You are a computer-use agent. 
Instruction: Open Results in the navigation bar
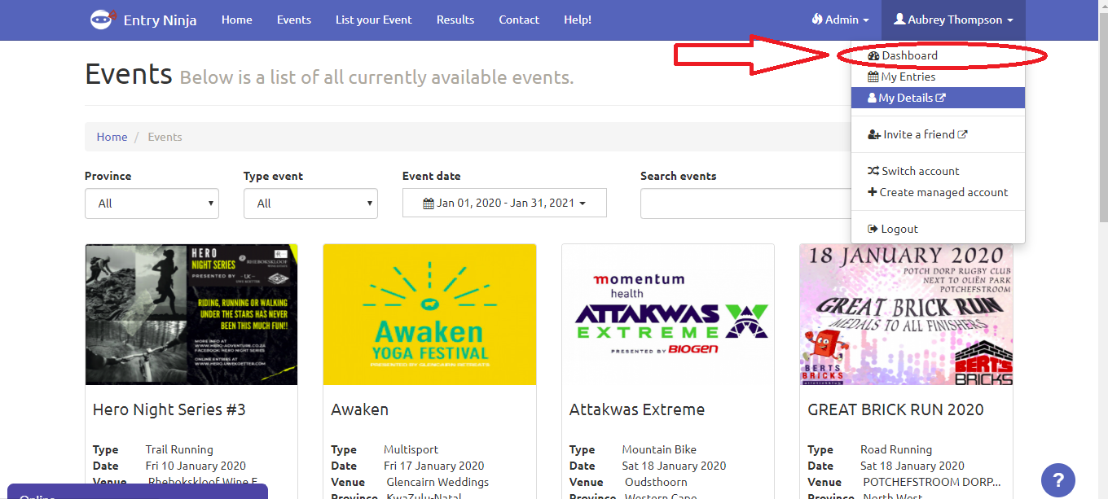[x=455, y=20]
